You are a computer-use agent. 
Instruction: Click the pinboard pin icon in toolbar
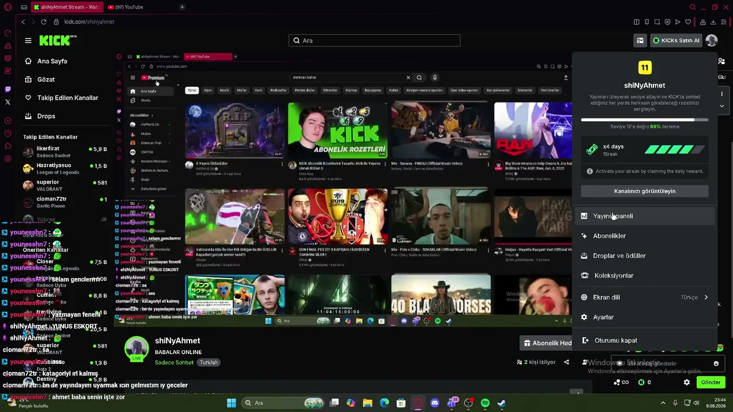click(647, 22)
